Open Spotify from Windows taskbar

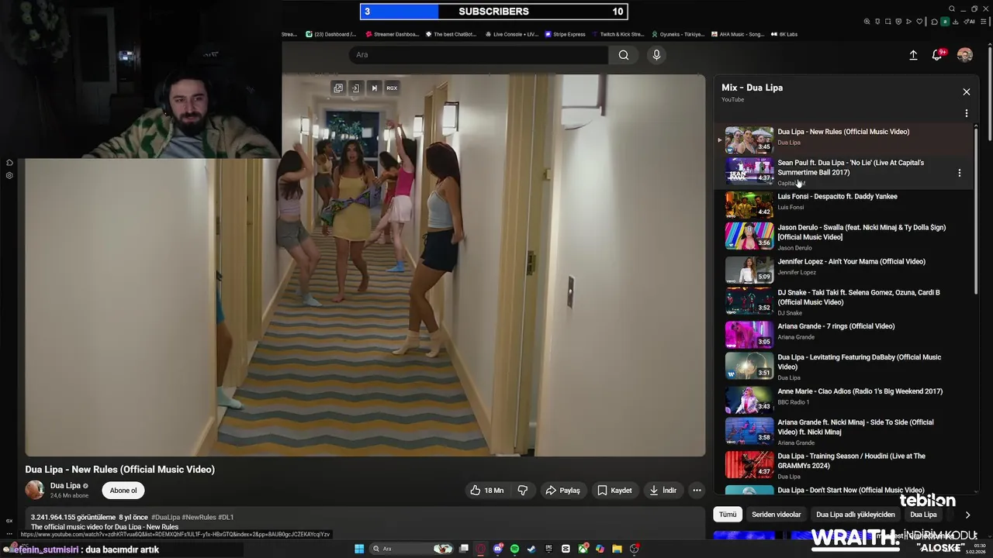click(514, 549)
